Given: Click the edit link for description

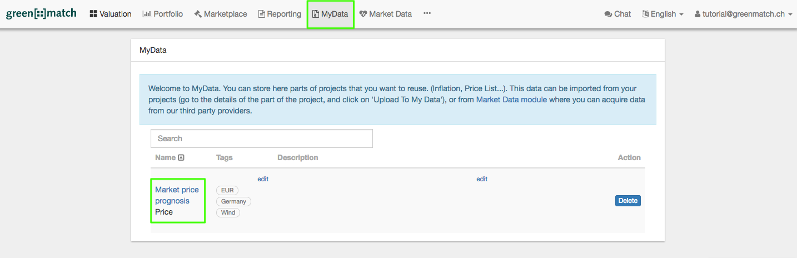Looking at the screenshot, I should [x=482, y=179].
